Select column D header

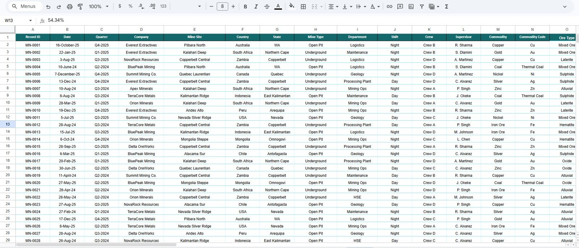click(x=141, y=29)
